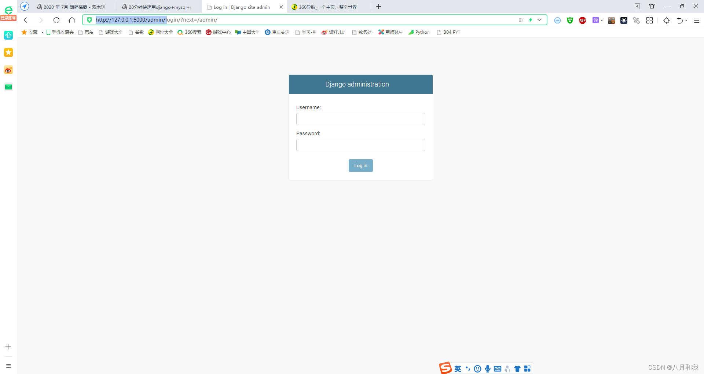
Task: Open the calculator extension icon
Action: (x=611, y=21)
